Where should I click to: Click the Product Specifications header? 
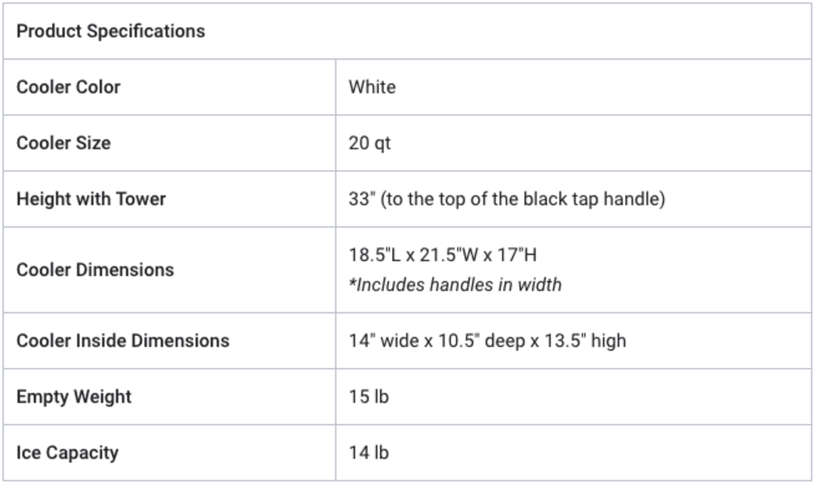point(110,31)
